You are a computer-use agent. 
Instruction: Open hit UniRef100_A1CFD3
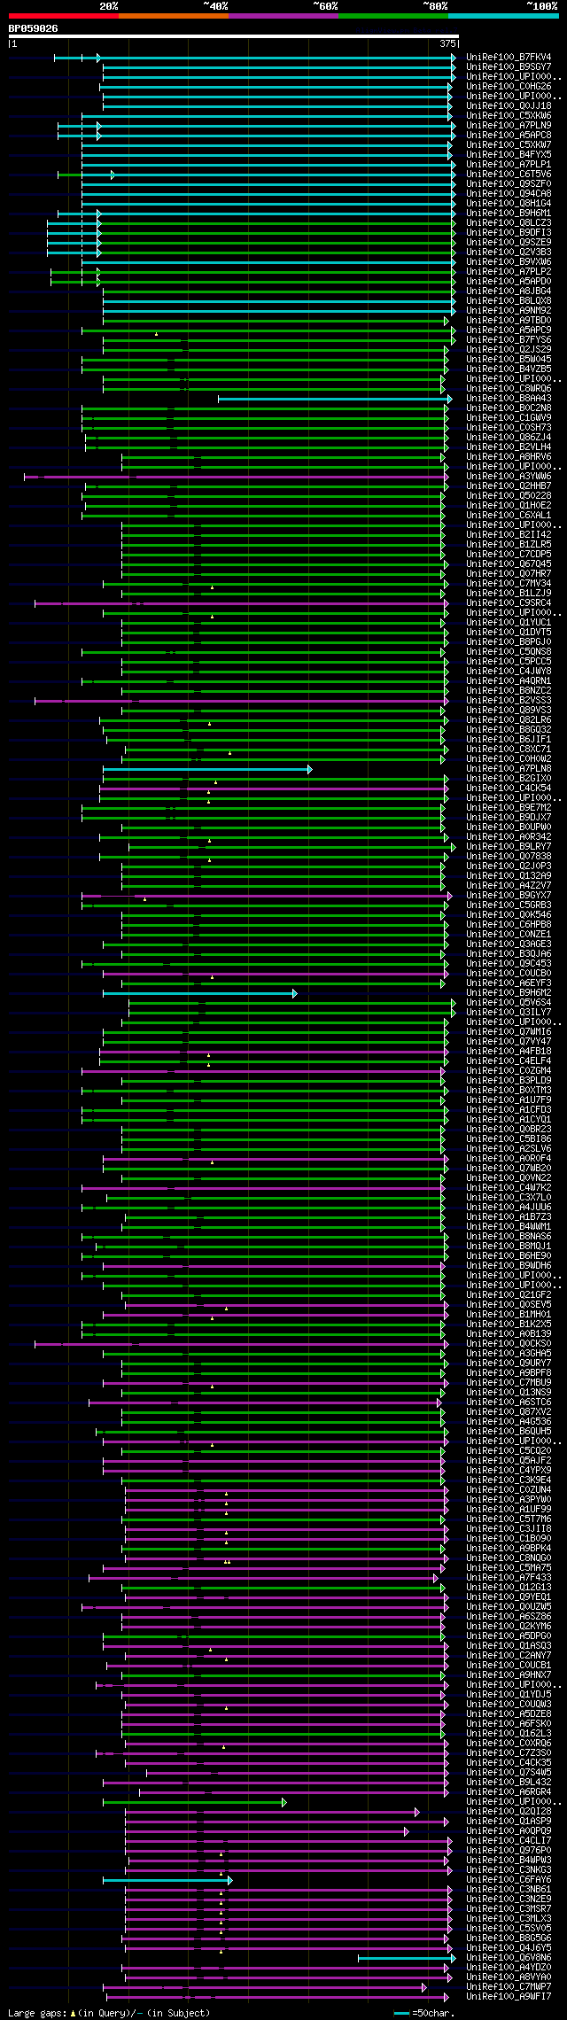pos(509,1110)
